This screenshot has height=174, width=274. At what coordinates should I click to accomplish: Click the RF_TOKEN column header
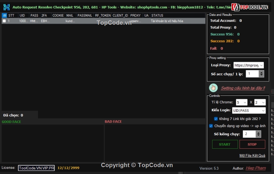103,15
